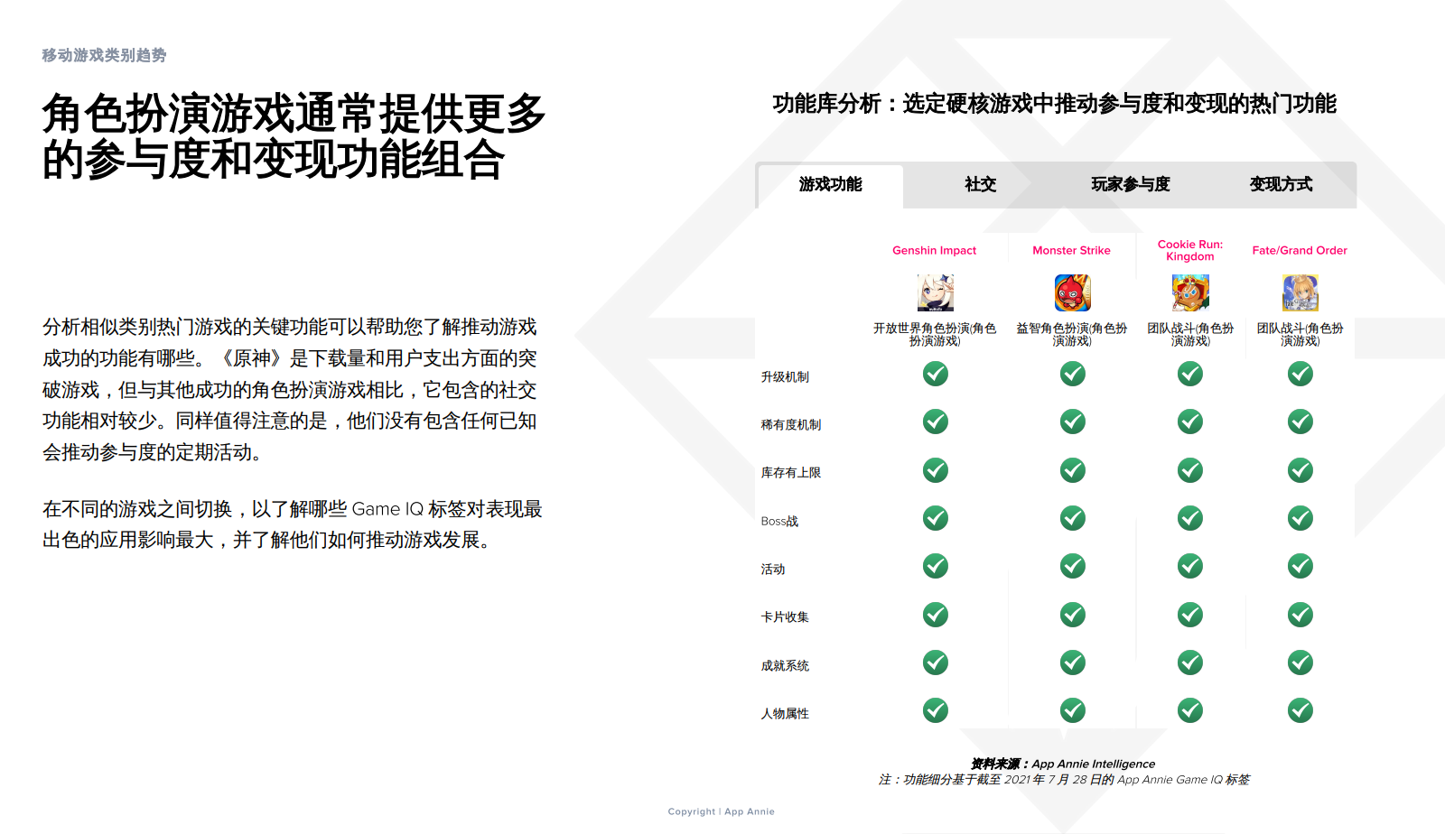Click Genshin Impact 升级机制 checkmark
The height and width of the screenshot is (834, 1445).
[935, 374]
